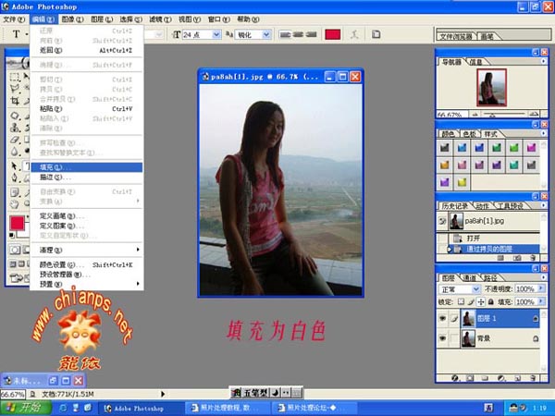This screenshot has width=555, height=416.
Task: Open the '图像' menu
Action: click(72, 19)
